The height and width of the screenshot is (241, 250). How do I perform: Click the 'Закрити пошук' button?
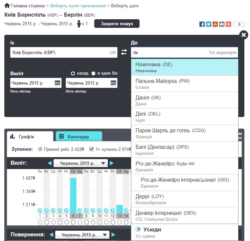(117, 24)
